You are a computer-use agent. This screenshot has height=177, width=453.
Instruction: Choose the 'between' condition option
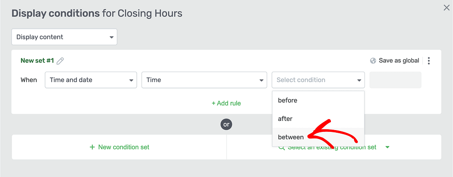pos(318,137)
